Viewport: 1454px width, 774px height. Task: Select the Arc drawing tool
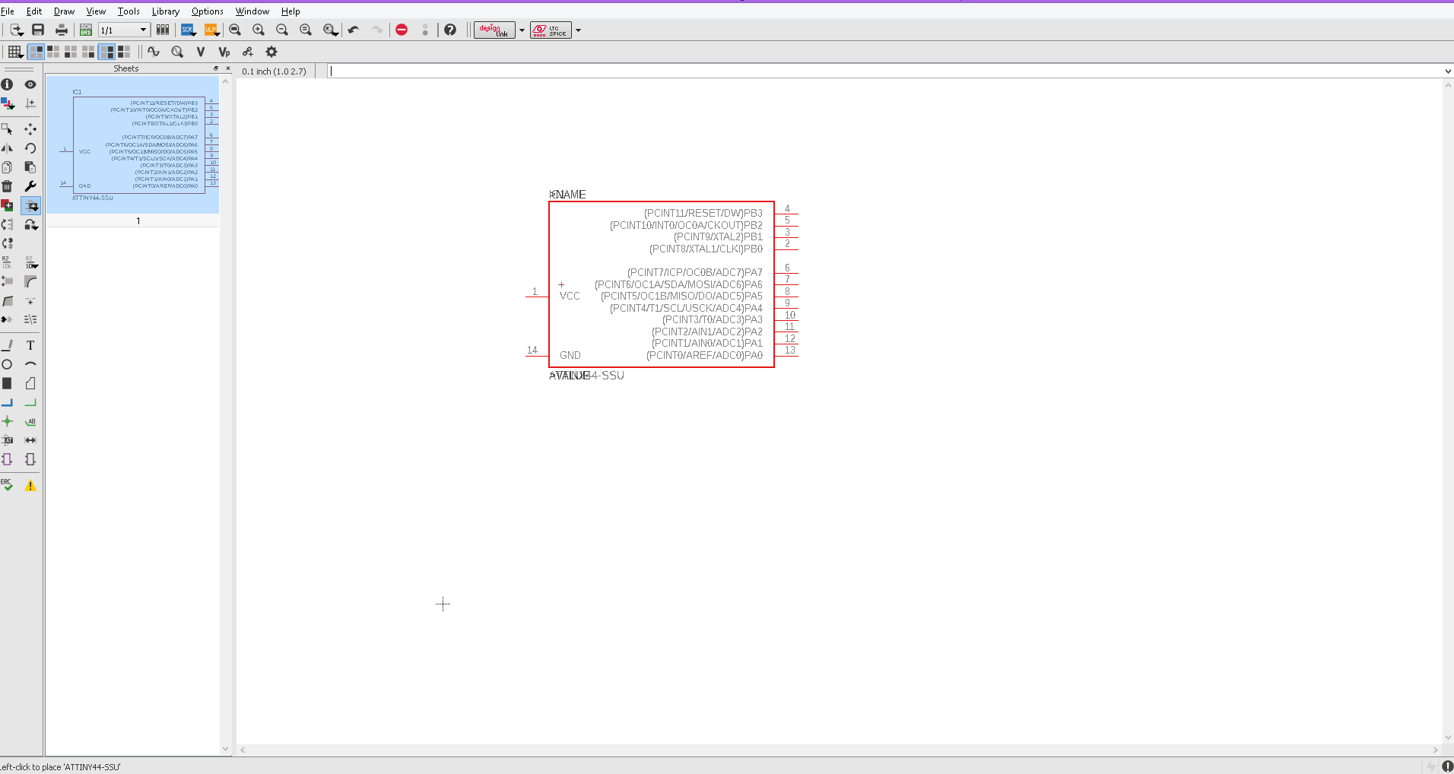click(30, 364)
